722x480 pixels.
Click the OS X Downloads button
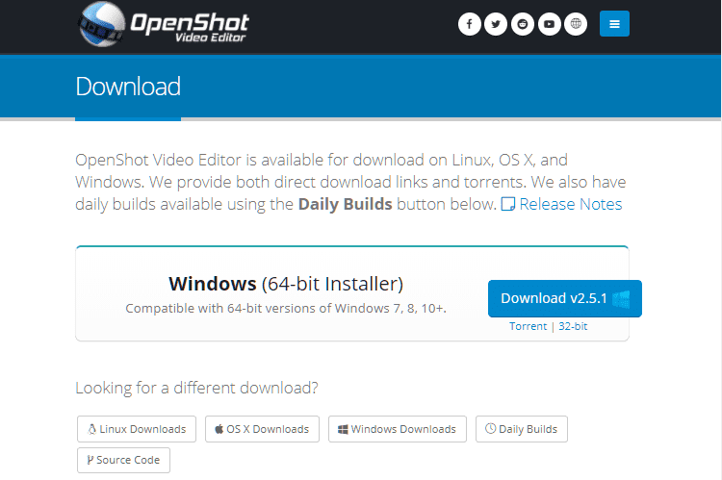[262, 429]
